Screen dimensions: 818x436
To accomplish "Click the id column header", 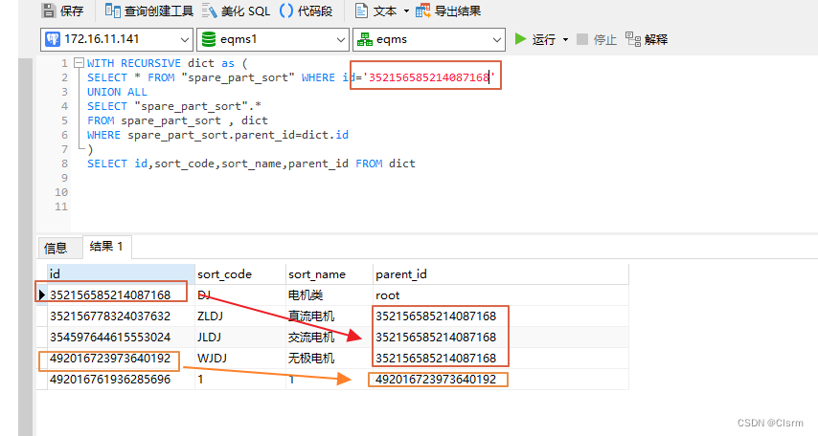I will (x=121, y=274).
